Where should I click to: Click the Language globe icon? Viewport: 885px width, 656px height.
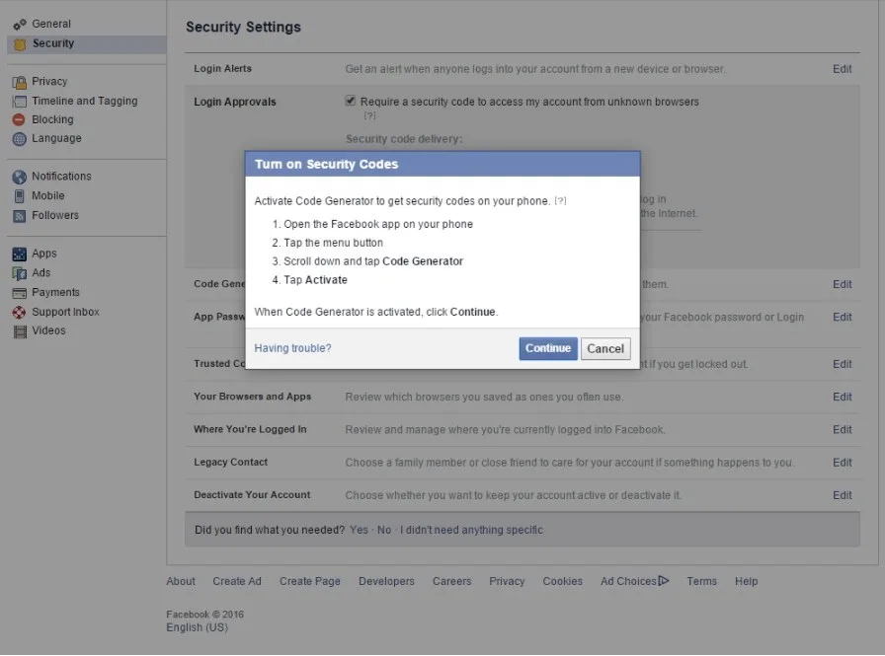19,139
